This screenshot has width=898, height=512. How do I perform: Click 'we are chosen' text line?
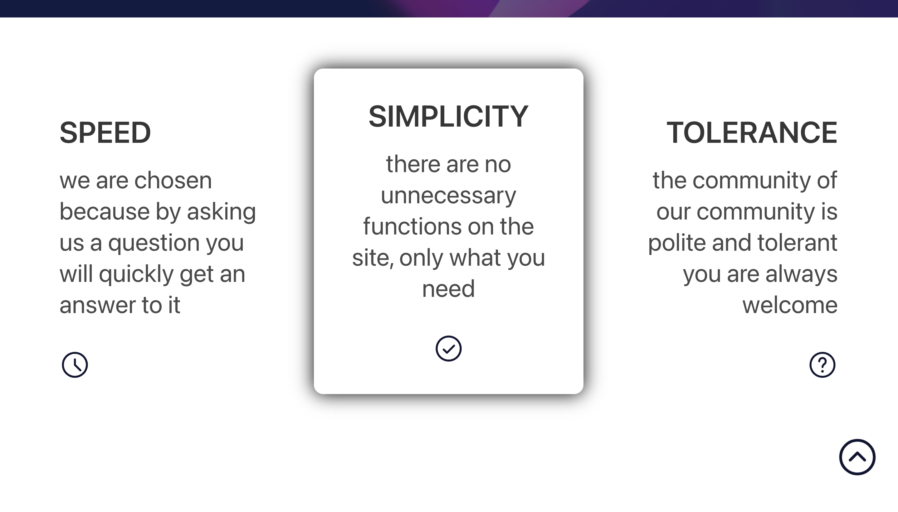[135, 181]
